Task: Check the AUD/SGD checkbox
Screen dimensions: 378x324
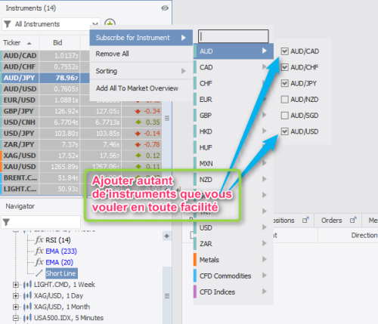Action: point(284,116)
